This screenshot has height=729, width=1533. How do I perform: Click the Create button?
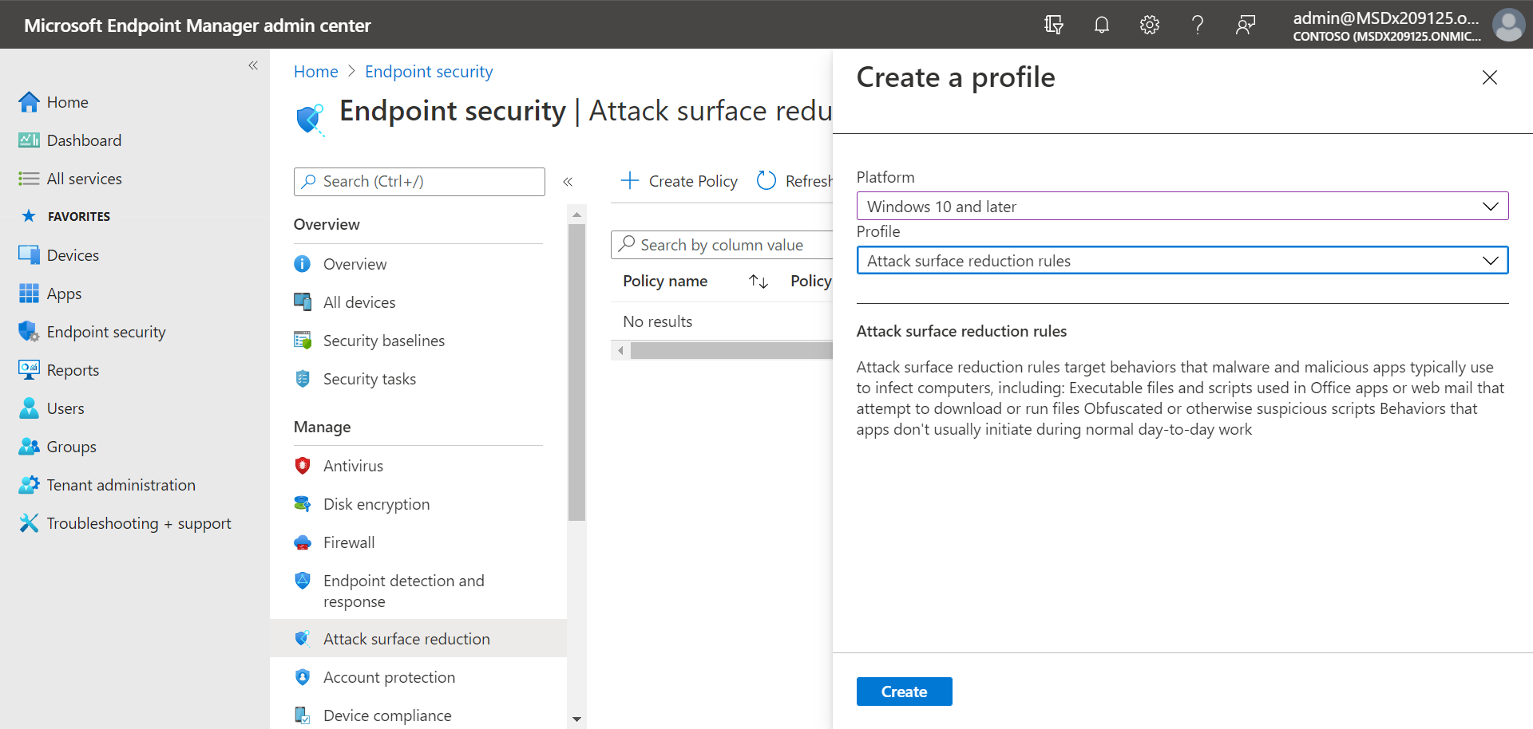(904, 692)
